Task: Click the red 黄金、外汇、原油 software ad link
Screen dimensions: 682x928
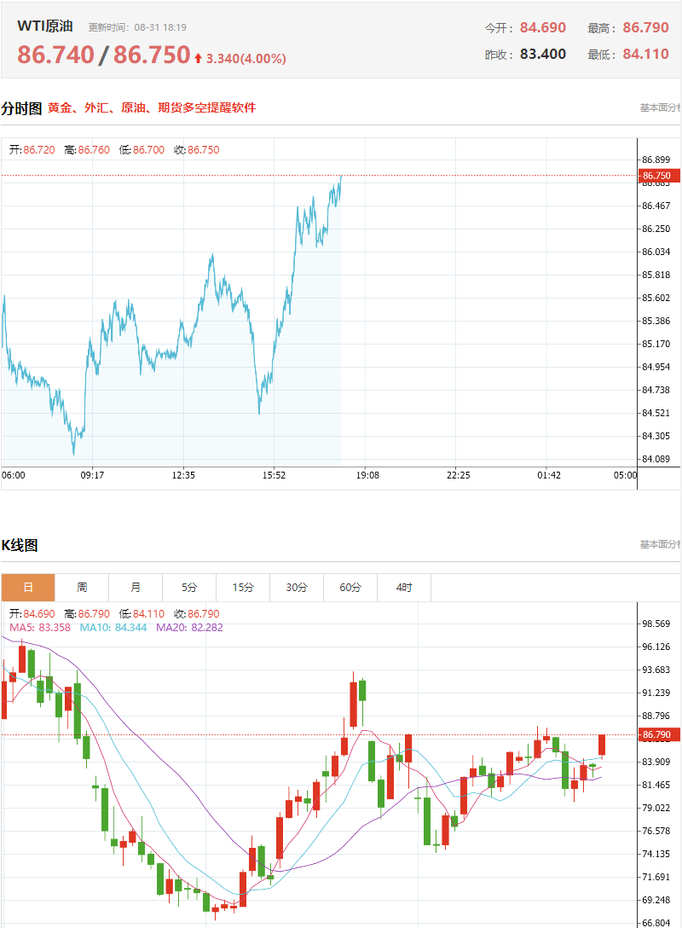Action: (x=152, y=107)
